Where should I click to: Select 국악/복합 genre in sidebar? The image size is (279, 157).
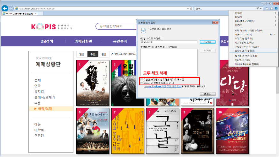click(x=45, y=109)
